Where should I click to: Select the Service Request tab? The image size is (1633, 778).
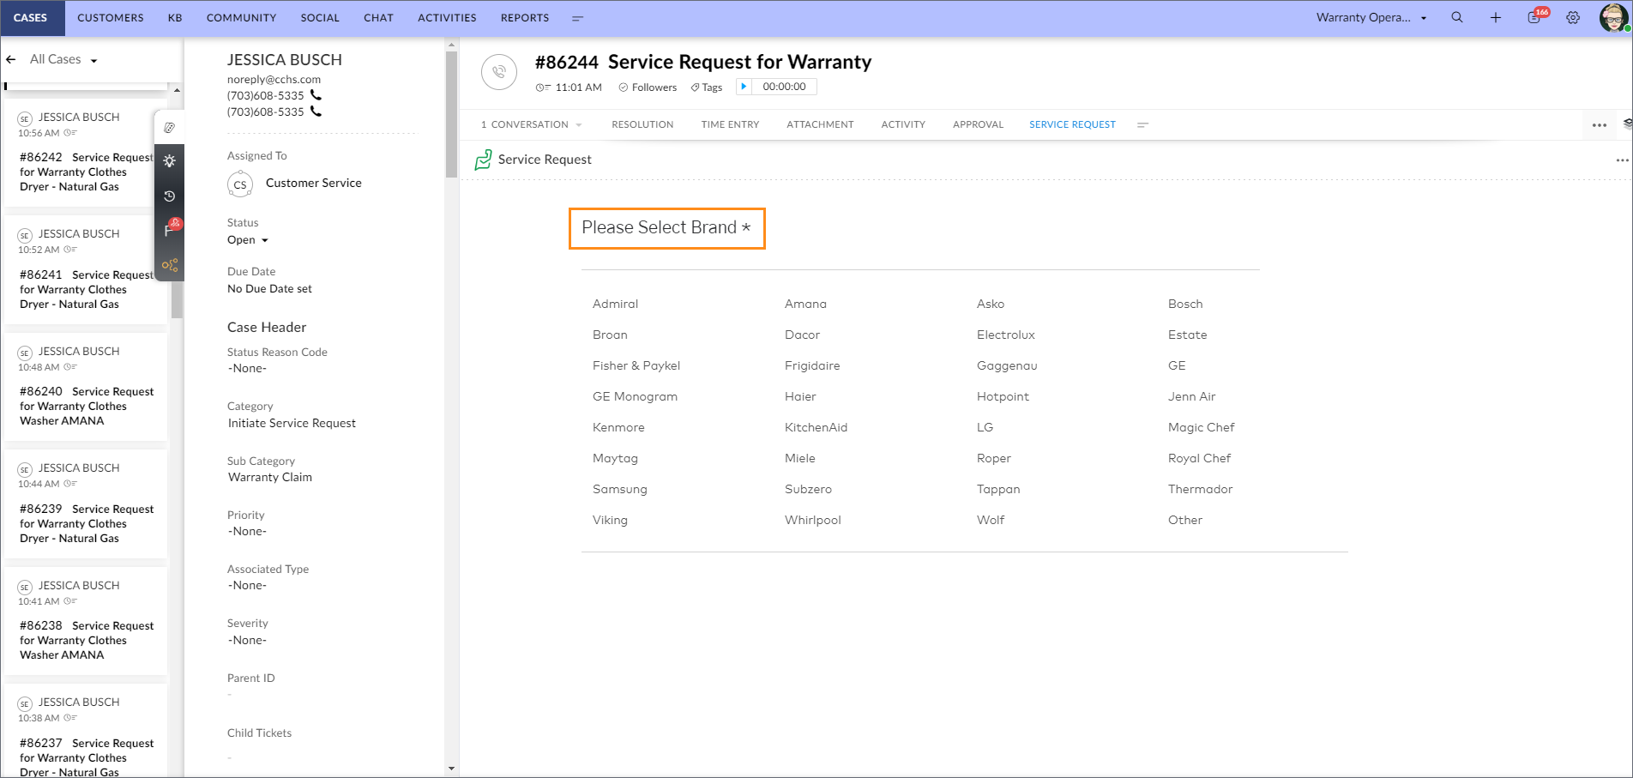(x=1072, y=124)
